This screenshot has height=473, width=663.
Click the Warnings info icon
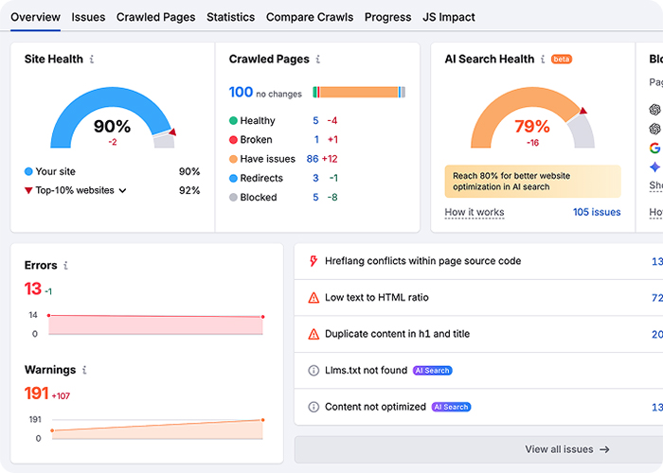click(x=84, y=370)
